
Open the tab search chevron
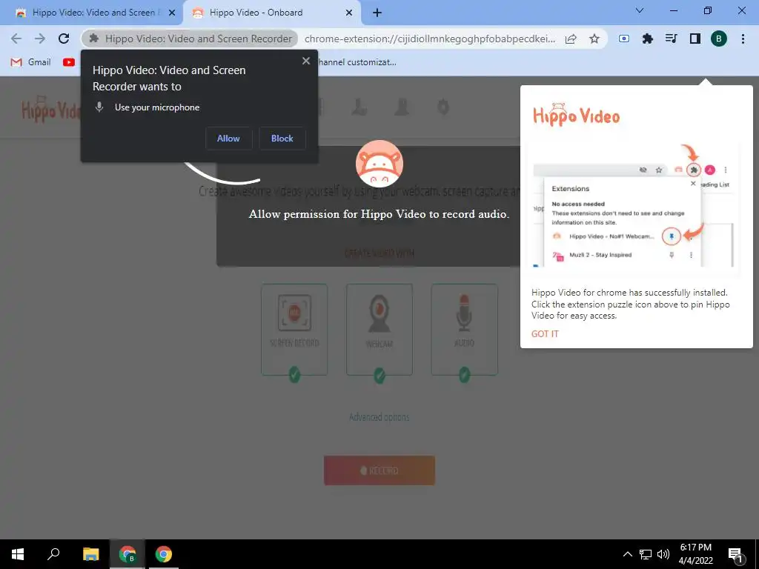[640, 10]
